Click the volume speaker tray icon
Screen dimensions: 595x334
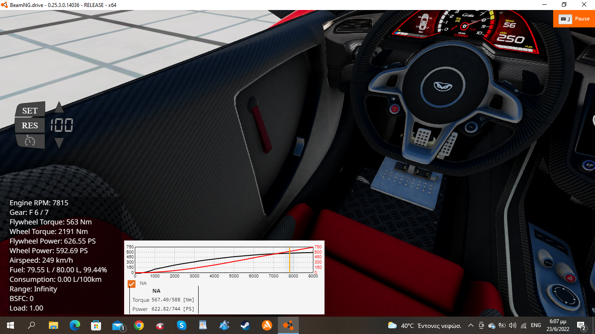(513, 325)
